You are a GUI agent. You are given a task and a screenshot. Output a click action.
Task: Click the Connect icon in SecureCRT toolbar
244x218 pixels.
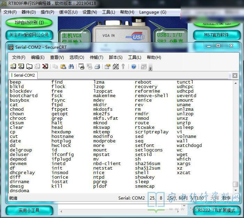click(x=13, y=67)
